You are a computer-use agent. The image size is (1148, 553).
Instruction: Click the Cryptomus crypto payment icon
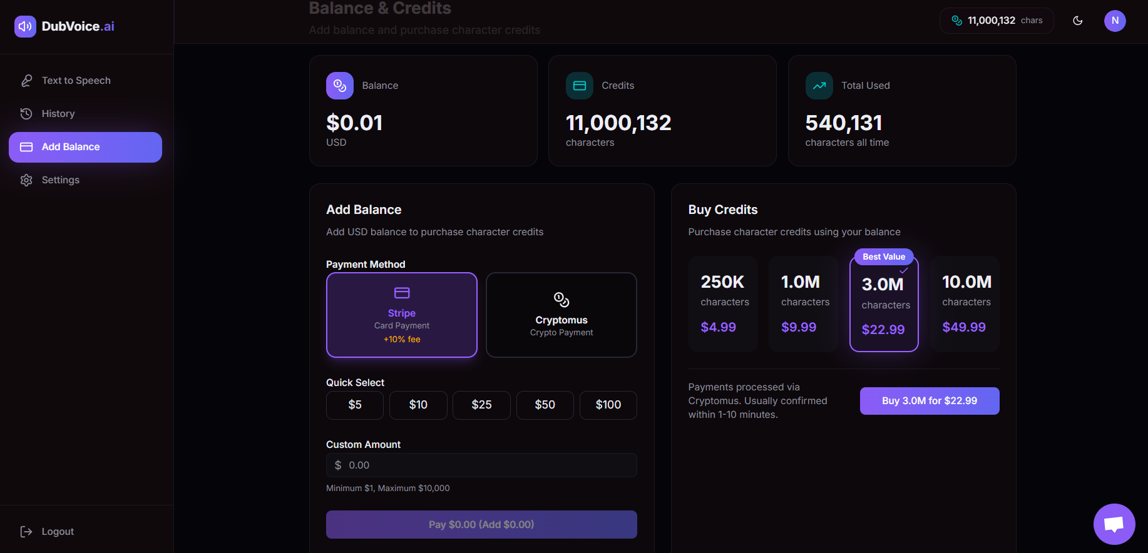coord(560,299)
